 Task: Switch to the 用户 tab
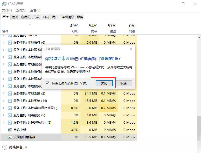coord(55,17)
